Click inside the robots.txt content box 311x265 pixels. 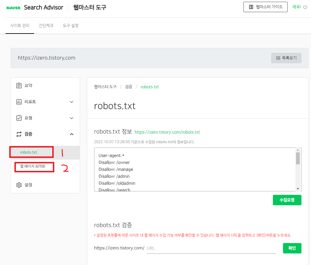(195, 169)
